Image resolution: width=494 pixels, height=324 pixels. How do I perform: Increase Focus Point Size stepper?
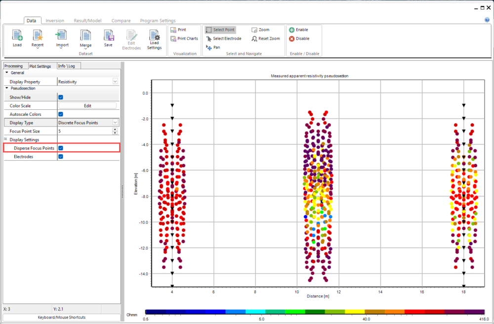pyautogui.click(x=115, y=129)
